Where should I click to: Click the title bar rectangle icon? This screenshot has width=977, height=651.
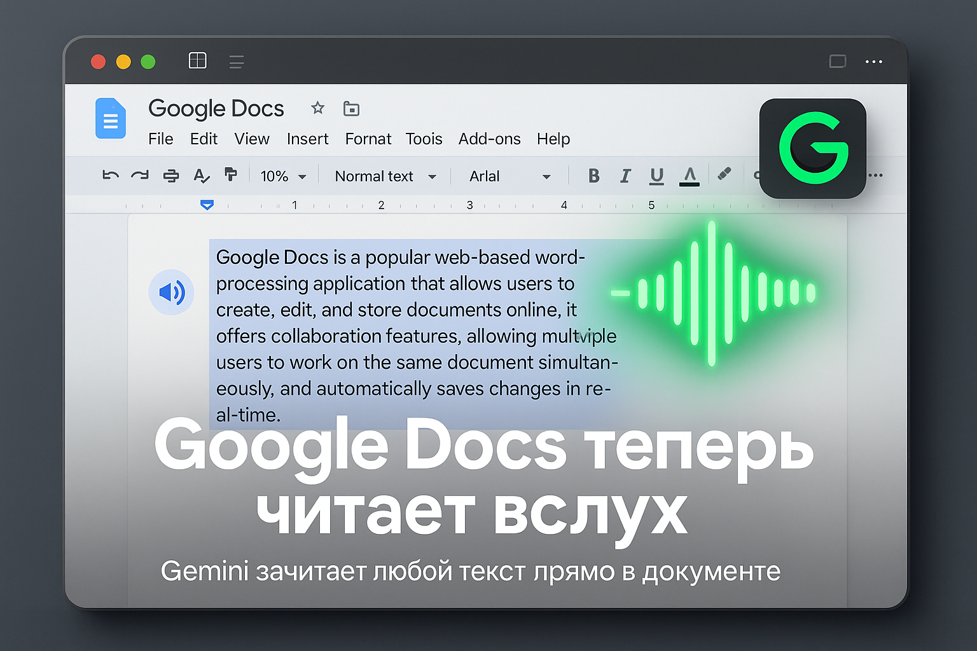838,61
